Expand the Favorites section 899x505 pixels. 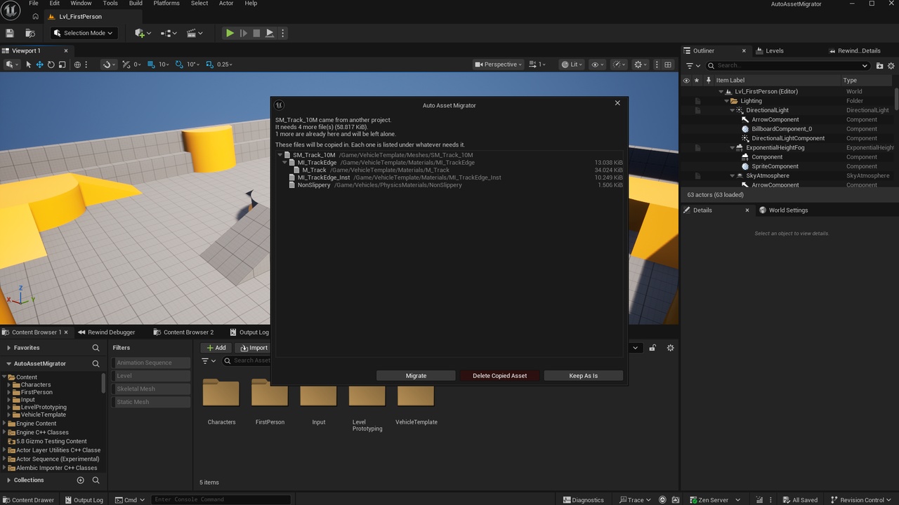pos(8,348)
